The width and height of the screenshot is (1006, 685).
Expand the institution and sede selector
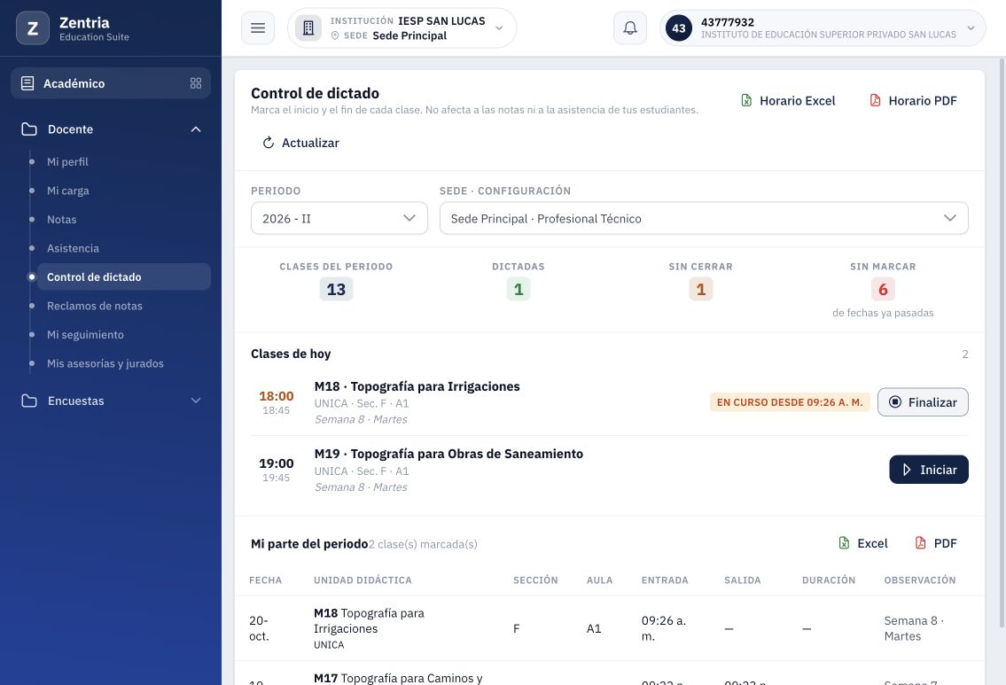tap(402, 28)
